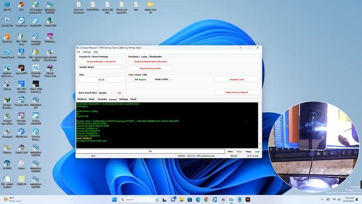The width and height of the screenshot is (362, 204).
Task: Open the Help menu
Action: coord(96,52)
